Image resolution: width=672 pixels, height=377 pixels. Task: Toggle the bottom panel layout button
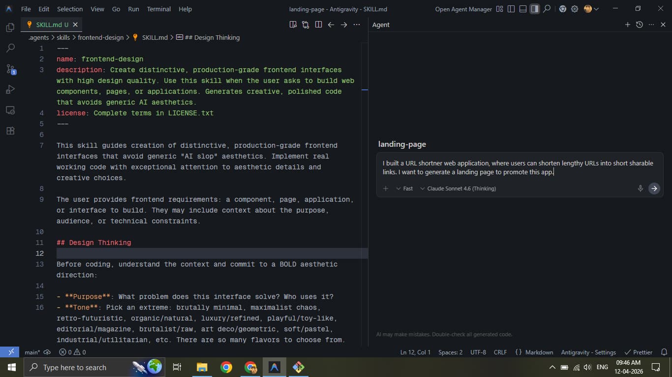tap(522, 9)
